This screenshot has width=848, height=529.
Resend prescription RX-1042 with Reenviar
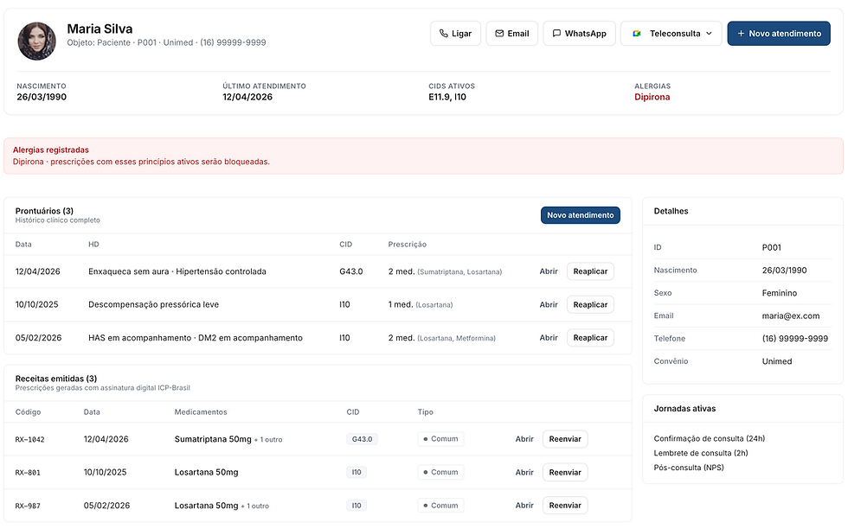tap(565, 439)
